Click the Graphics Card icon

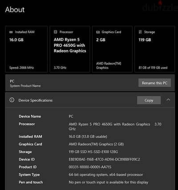[98, 32]
